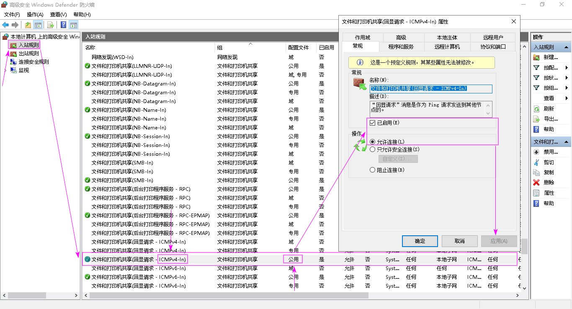Select 监视 in the left tree
The height and width of the screenshot is (309, 572).
coord(24,70)
